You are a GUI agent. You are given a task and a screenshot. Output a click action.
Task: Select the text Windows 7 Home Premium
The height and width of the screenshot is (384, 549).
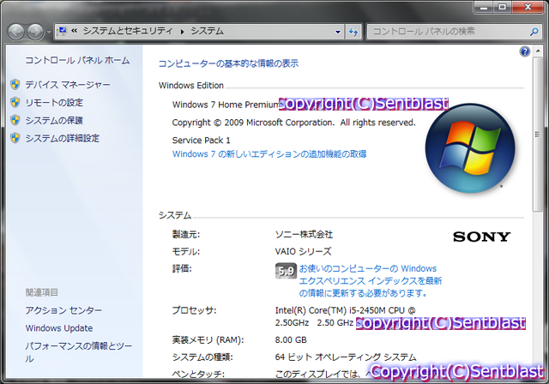click(226, 105)
